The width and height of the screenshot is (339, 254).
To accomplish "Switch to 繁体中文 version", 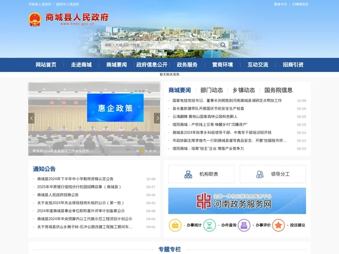I will [x=281, y=4].
